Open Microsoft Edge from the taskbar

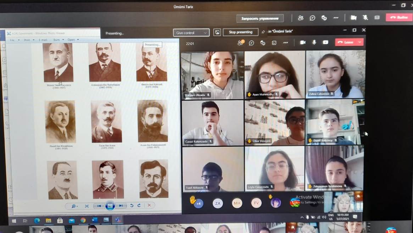click(x=37, y=221)
